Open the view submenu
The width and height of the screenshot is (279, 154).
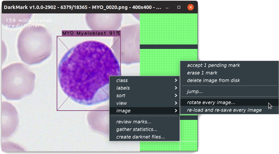coord(144,103)
